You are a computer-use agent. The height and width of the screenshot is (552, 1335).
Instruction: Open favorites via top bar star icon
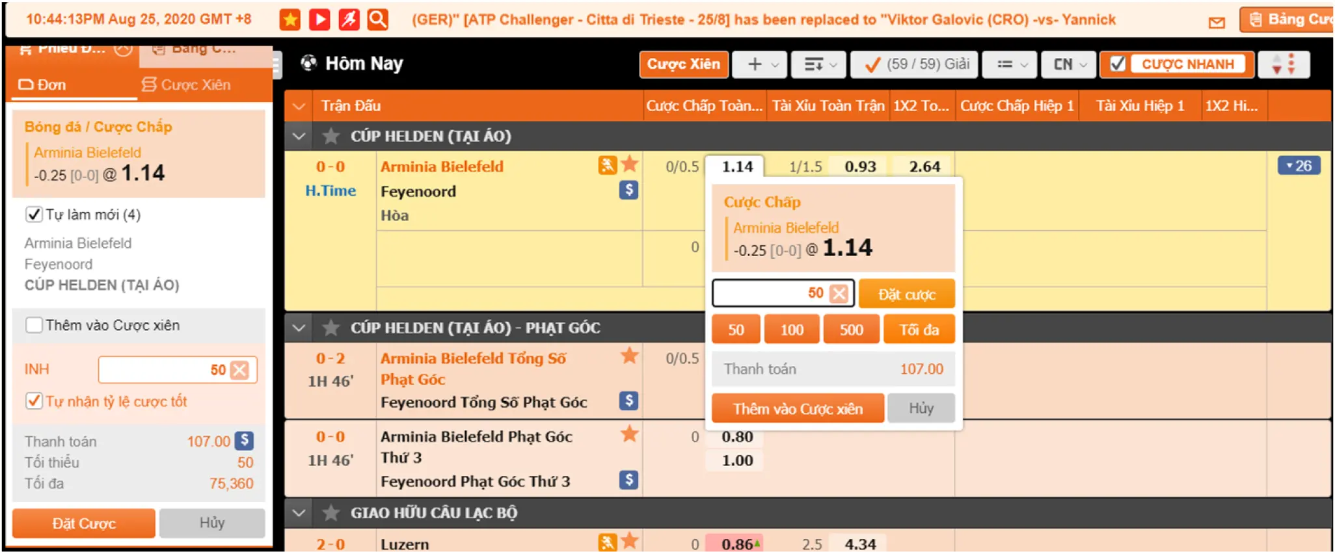pyautogui.click(x=290, y=20)
